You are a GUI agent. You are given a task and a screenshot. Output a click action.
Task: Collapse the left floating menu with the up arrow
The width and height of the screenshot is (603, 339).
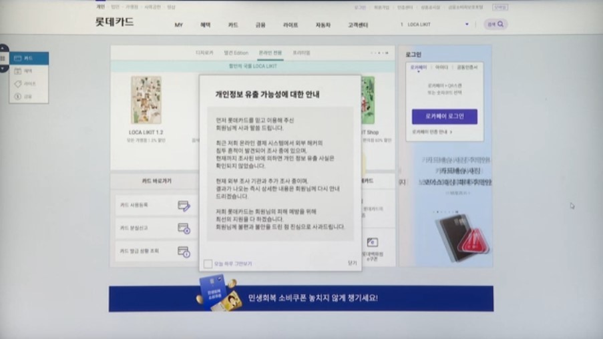click(3, 49)
